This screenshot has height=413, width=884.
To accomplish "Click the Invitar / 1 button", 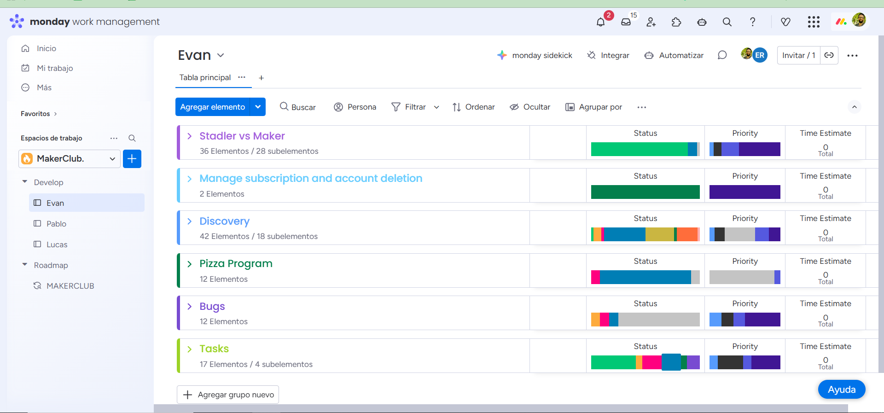I will click(x=799, y=55).
